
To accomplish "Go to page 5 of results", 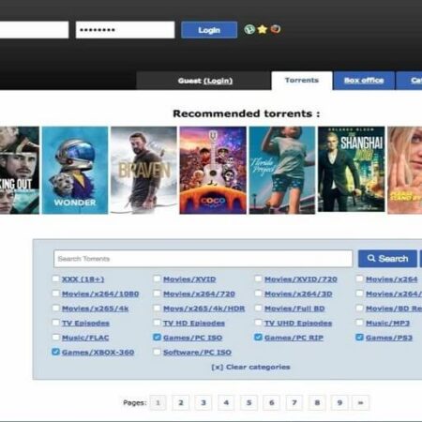I will tap(249, 402).
